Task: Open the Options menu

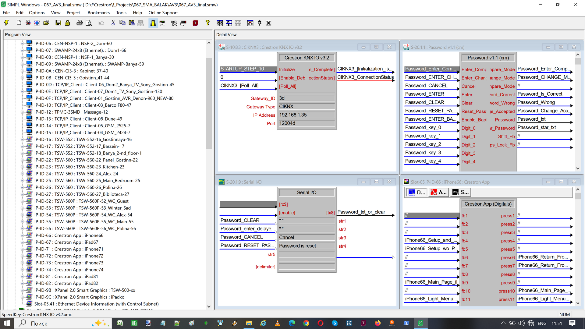Action: point(37,12)
